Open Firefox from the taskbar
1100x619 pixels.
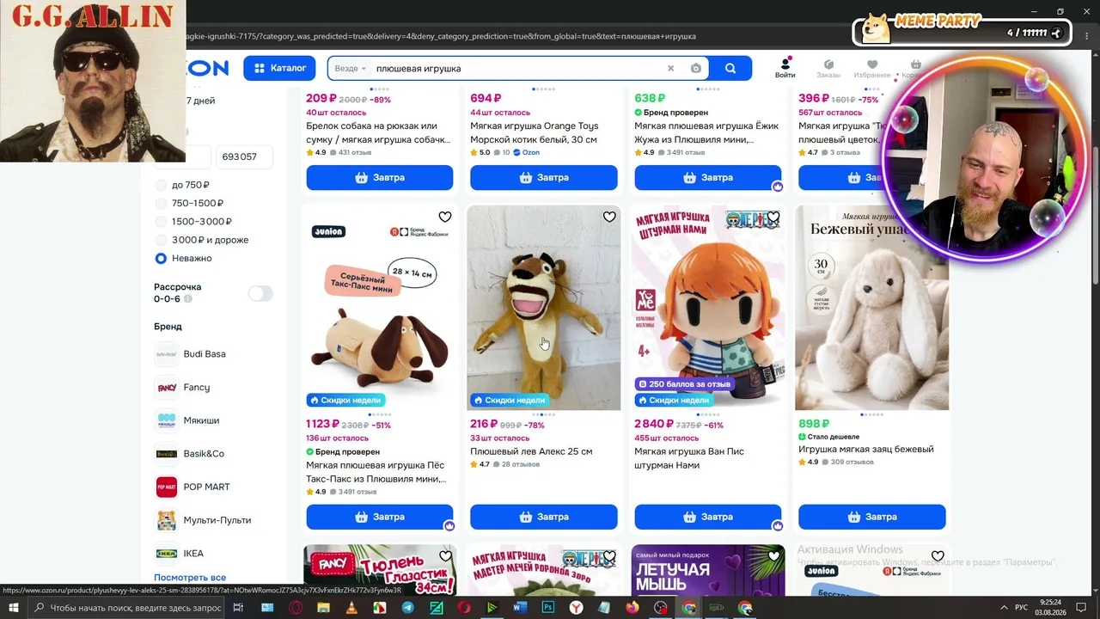632,608
